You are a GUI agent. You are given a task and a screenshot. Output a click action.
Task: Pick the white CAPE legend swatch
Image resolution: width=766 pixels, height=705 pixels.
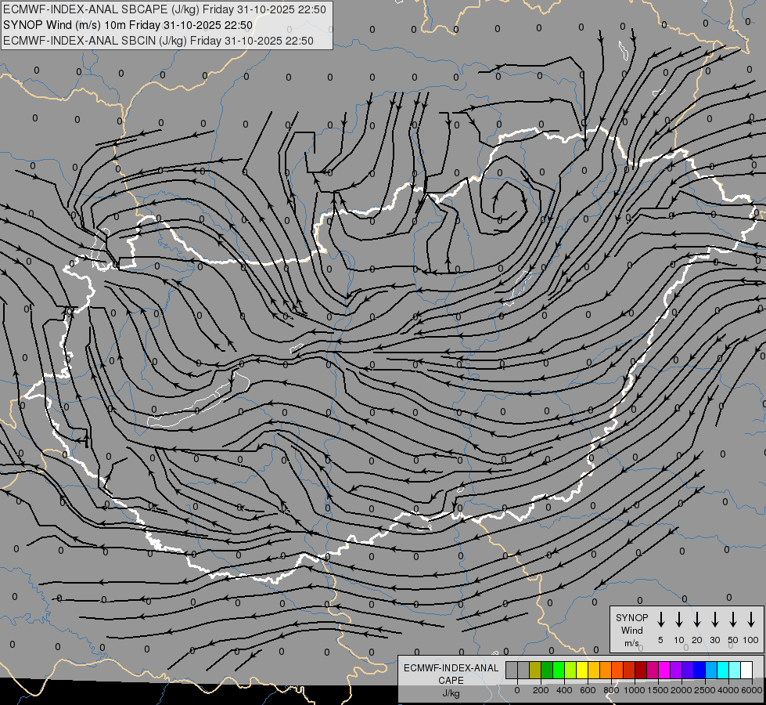(746, 670)
